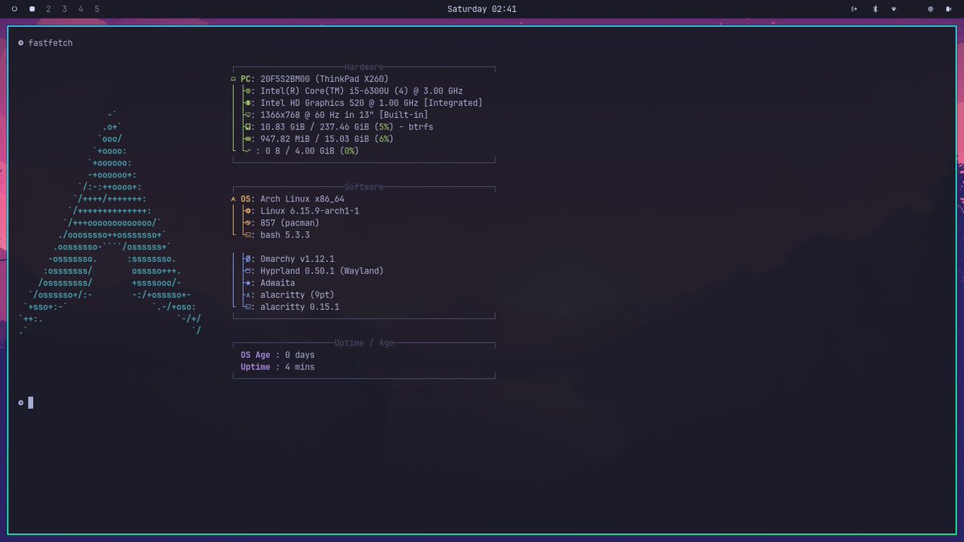Screen dimensions: 964x542
Task: Click the GPU icon before Intel HD Graphics
Action: click(x=248, y=103)
